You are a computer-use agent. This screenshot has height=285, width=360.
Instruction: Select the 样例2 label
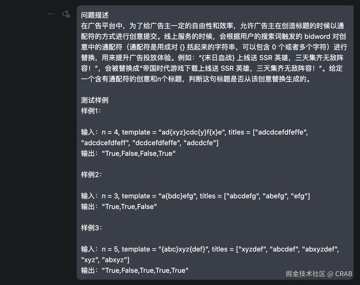(x=91, y=174)
